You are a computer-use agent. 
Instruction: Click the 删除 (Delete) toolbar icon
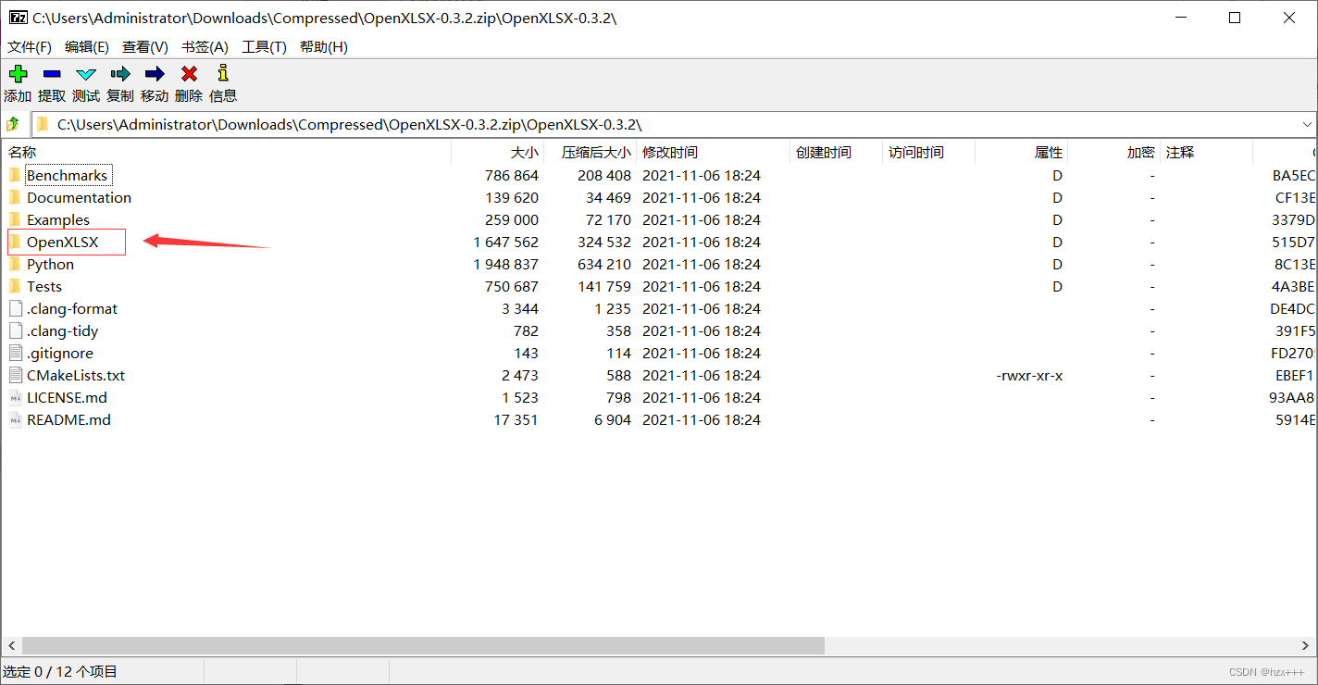188,73
